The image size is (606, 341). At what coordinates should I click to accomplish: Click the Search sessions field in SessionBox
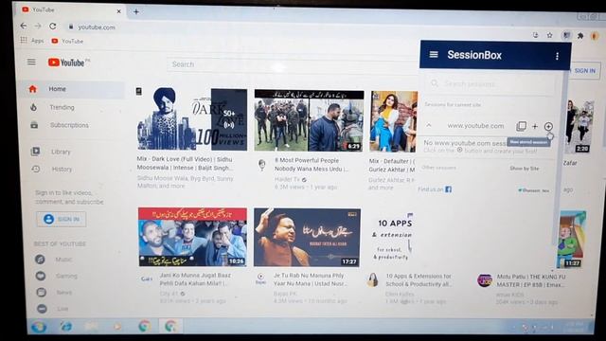490,83
